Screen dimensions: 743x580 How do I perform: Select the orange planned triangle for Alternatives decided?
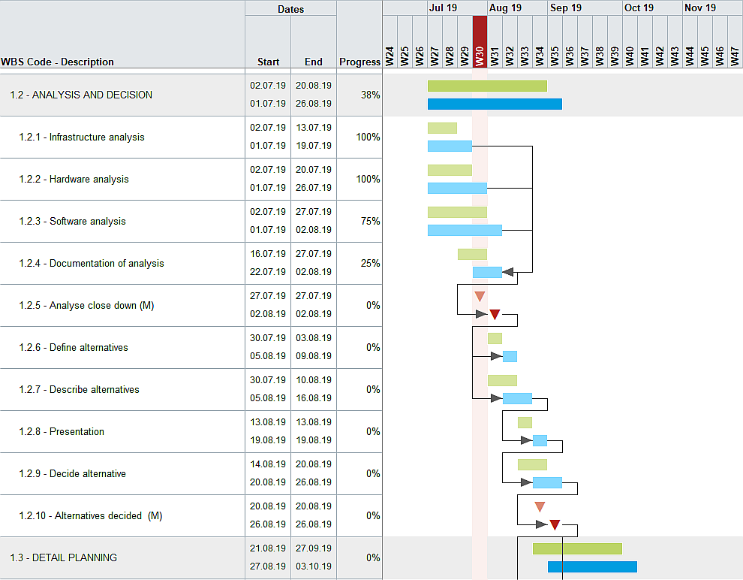[x=539, y=506]
